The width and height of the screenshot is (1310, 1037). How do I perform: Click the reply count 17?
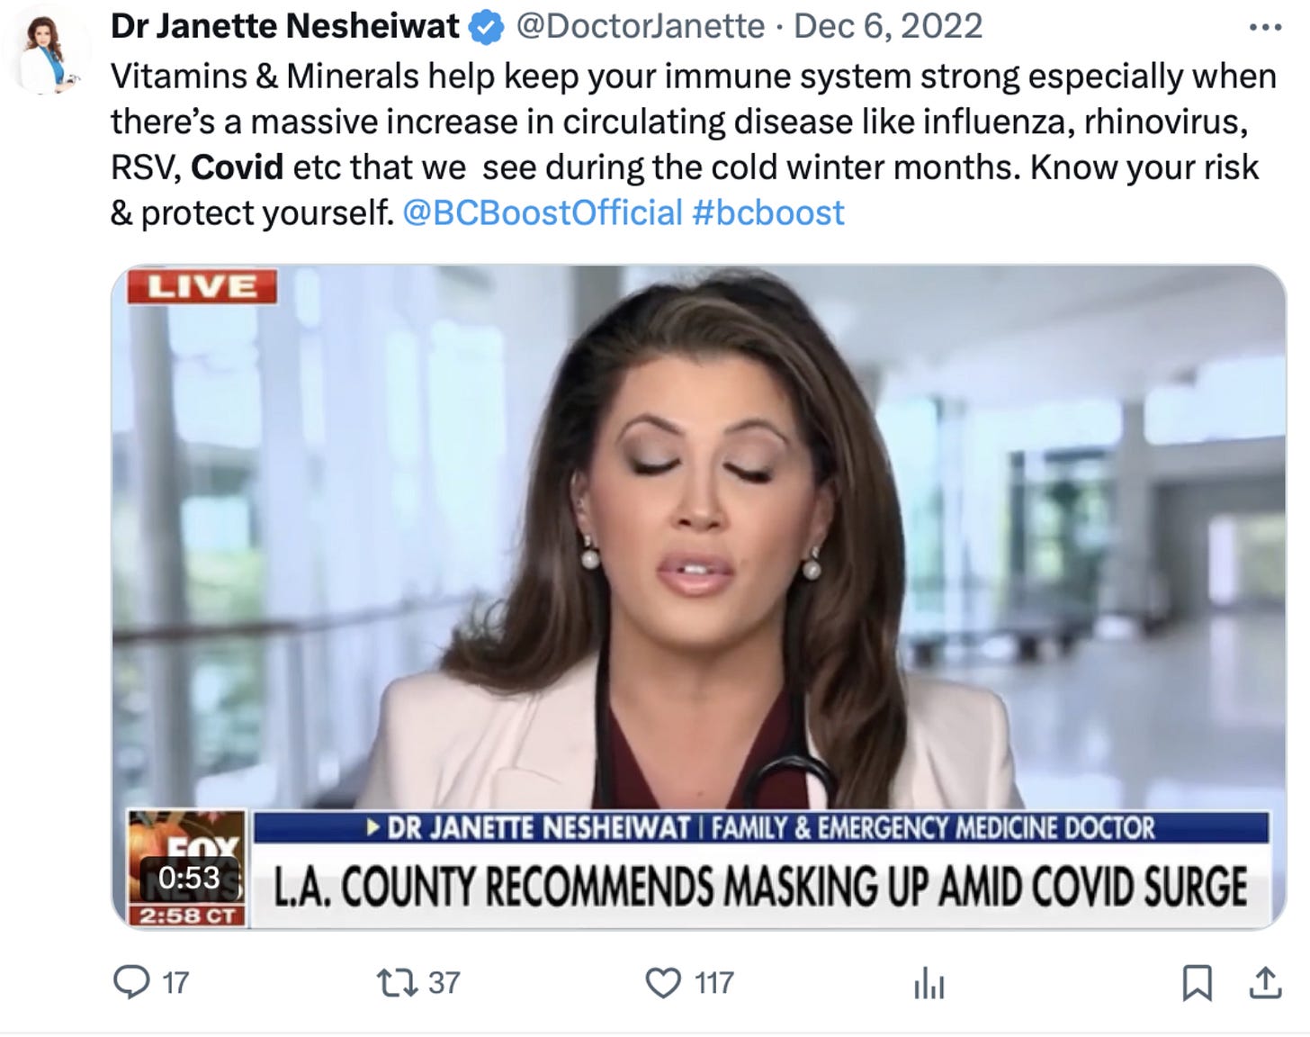(x=175, y=982)
